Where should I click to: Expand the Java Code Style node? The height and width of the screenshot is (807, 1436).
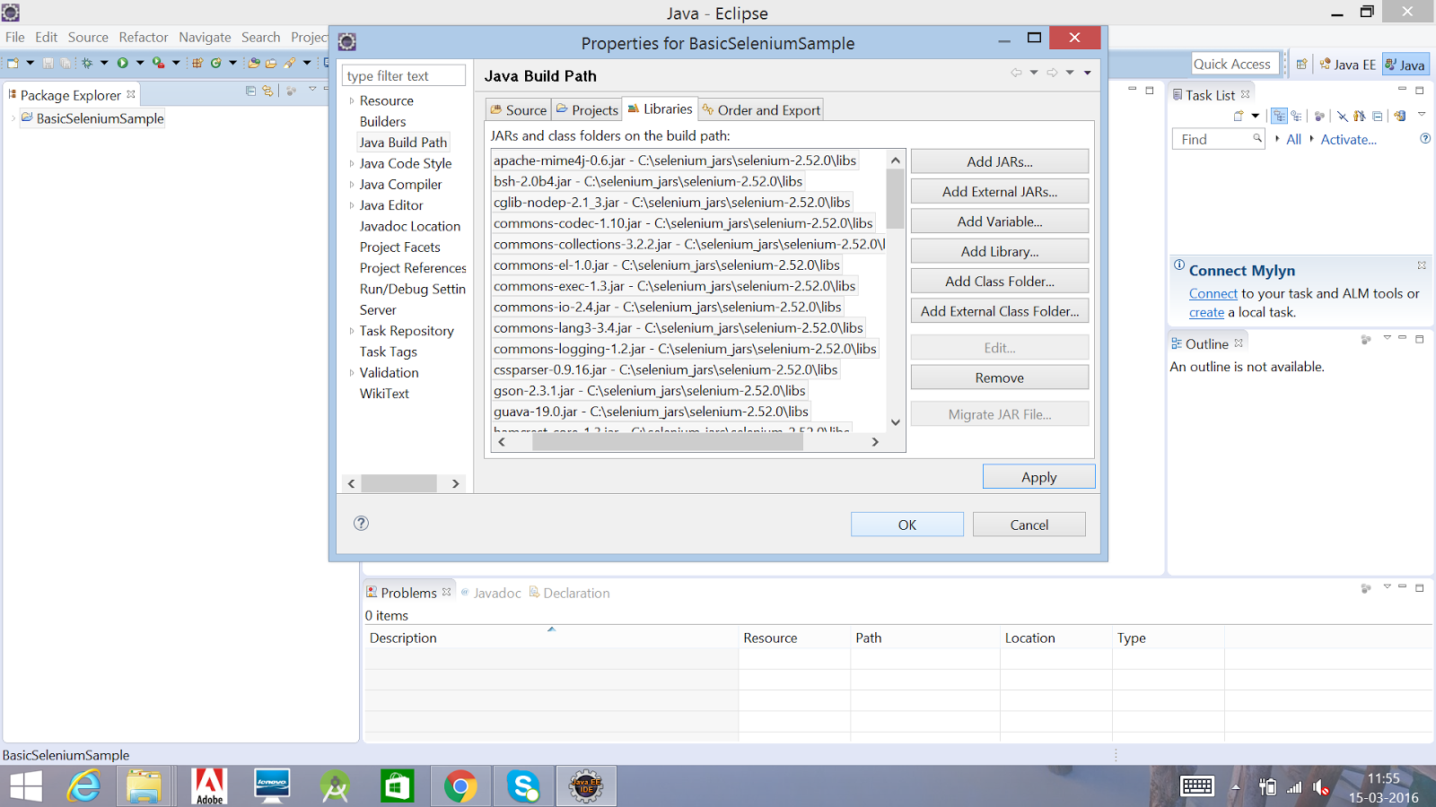pos(352,163)
